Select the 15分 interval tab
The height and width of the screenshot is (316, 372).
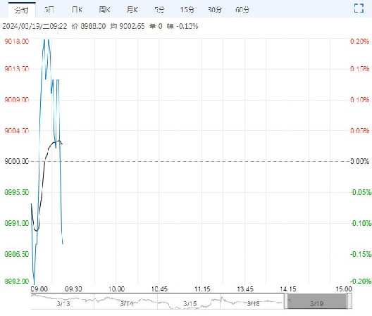point(187,10)
